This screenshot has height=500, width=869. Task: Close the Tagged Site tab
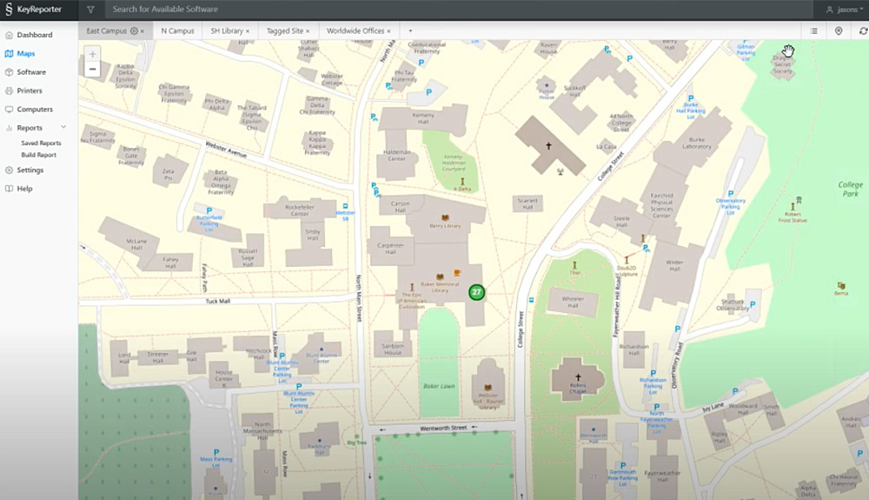pyautogui.click(x=308, y=31)
